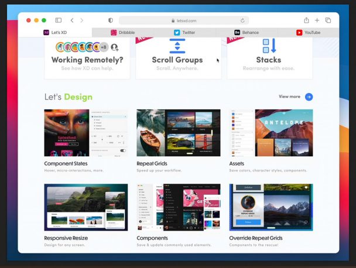Image resolution: width=356 pixels, height=268 pixels.
Task: Open the Component States thumbnail
Action: 86,133
